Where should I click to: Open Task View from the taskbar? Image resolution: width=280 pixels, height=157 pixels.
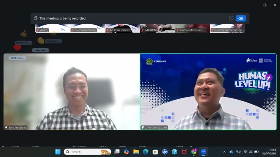click(x=117, y=152)
